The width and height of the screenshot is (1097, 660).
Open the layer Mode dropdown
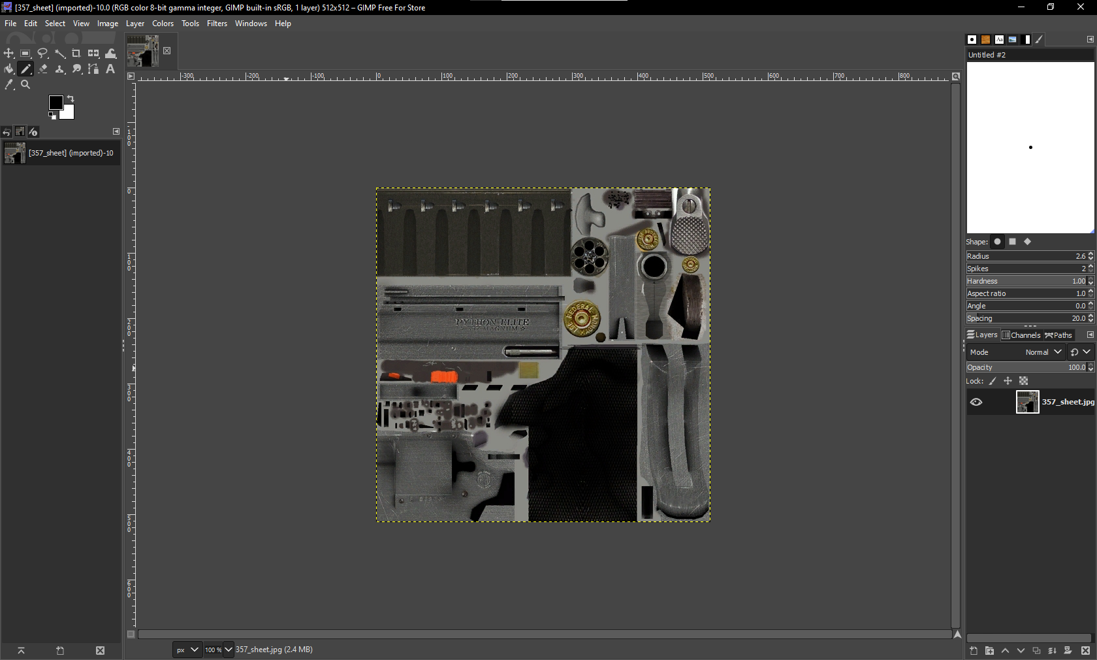[1043, 352]
